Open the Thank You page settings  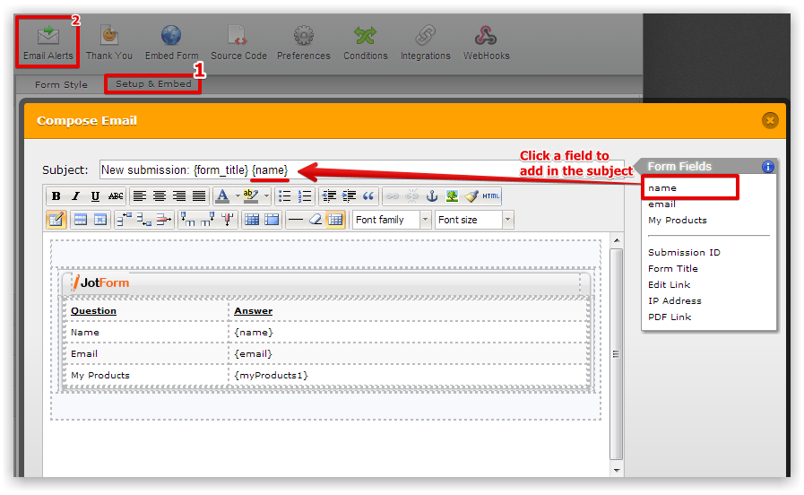pyautogui.click(x=108, y=42)
